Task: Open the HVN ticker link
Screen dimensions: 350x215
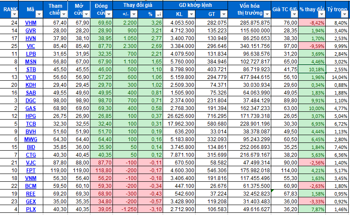Action: point(31,38)
